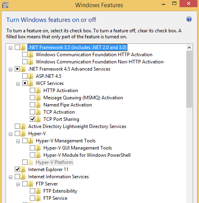This screenshot has height=203, width=199.
Task: Select Hyper-V GUI Management Tools label
Action: (78, 148)
